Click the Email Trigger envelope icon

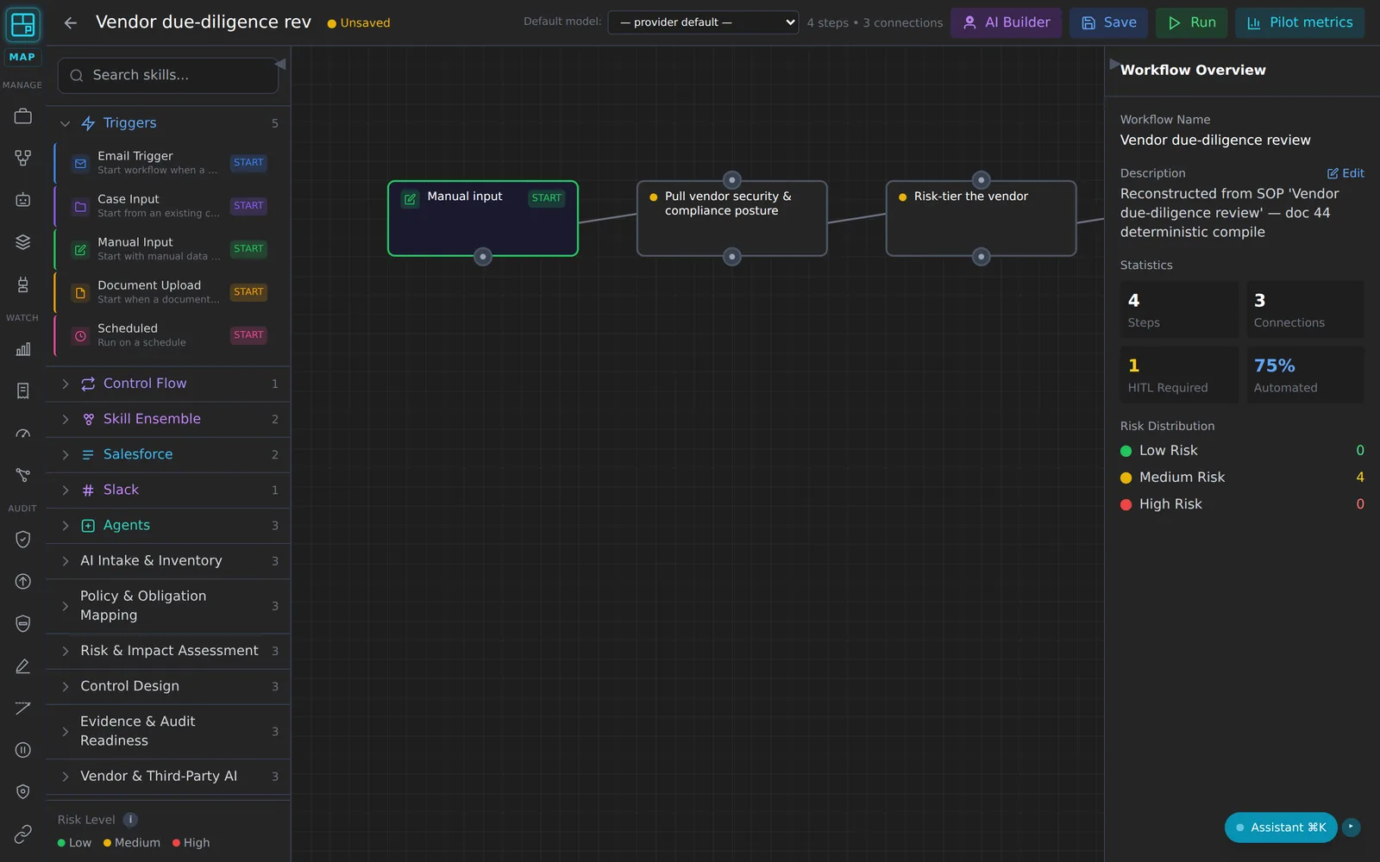pos(80,163)
